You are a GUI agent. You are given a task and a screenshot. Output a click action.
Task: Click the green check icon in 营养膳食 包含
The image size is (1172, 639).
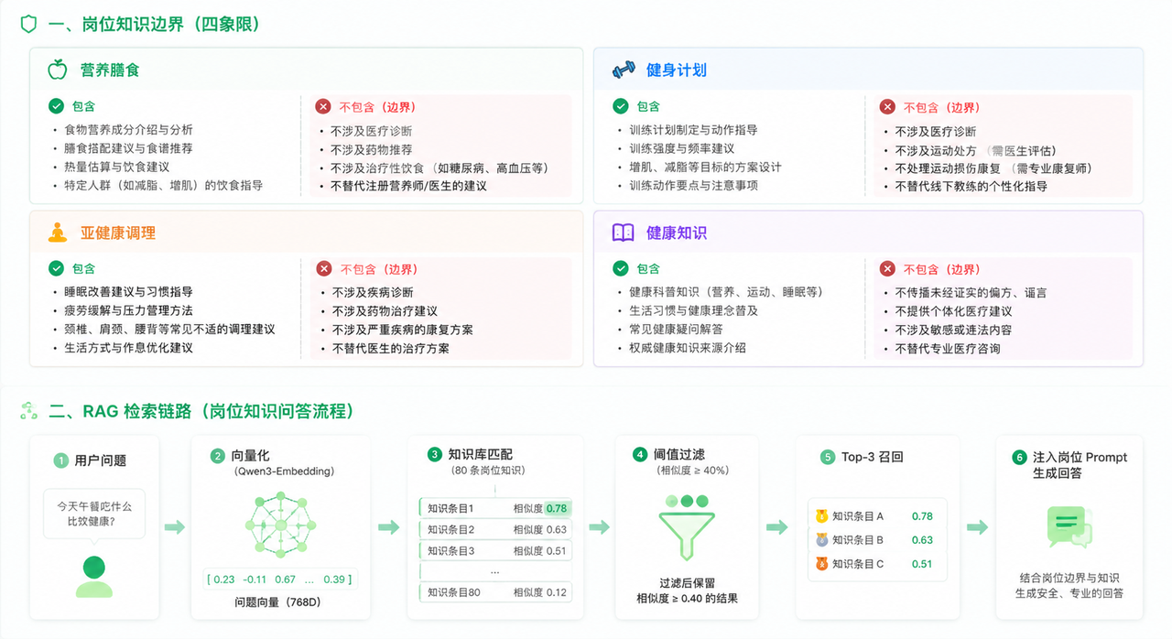pyautogui.click(x=56, y=106)
